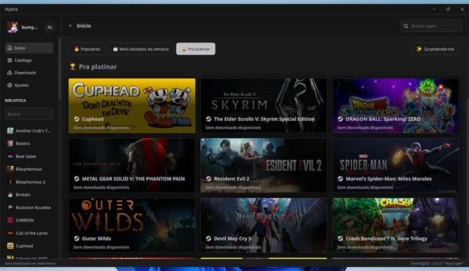Click the Beat Saber game icon
This screenshot has width=469, height=271.
(x=10, y=156)
